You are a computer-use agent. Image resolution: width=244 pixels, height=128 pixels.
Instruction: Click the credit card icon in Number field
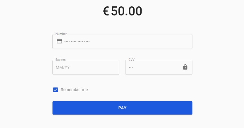click(59, 41)
